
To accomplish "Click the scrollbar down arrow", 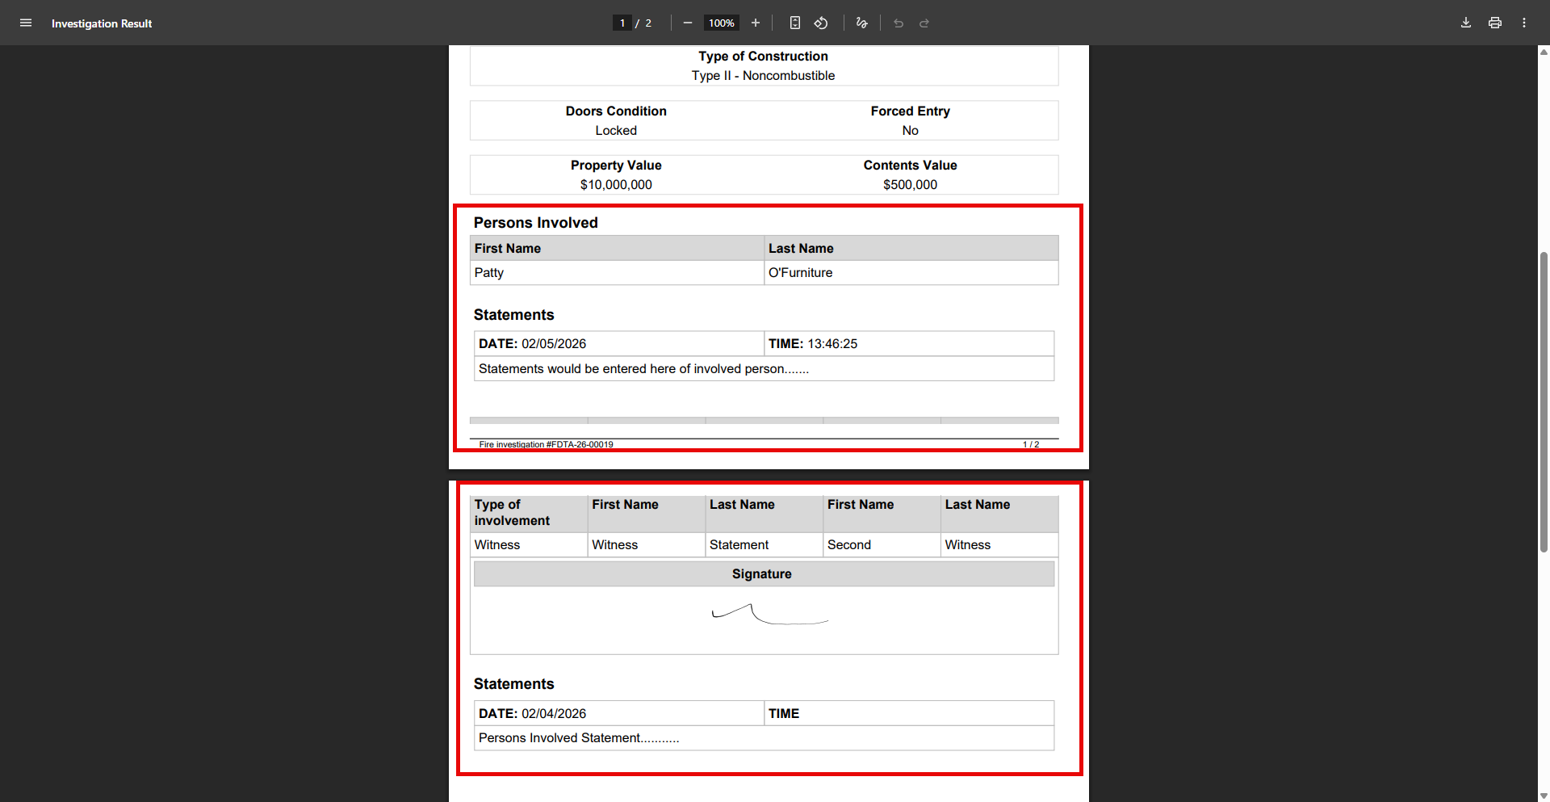I will [x=1544, y=796].
